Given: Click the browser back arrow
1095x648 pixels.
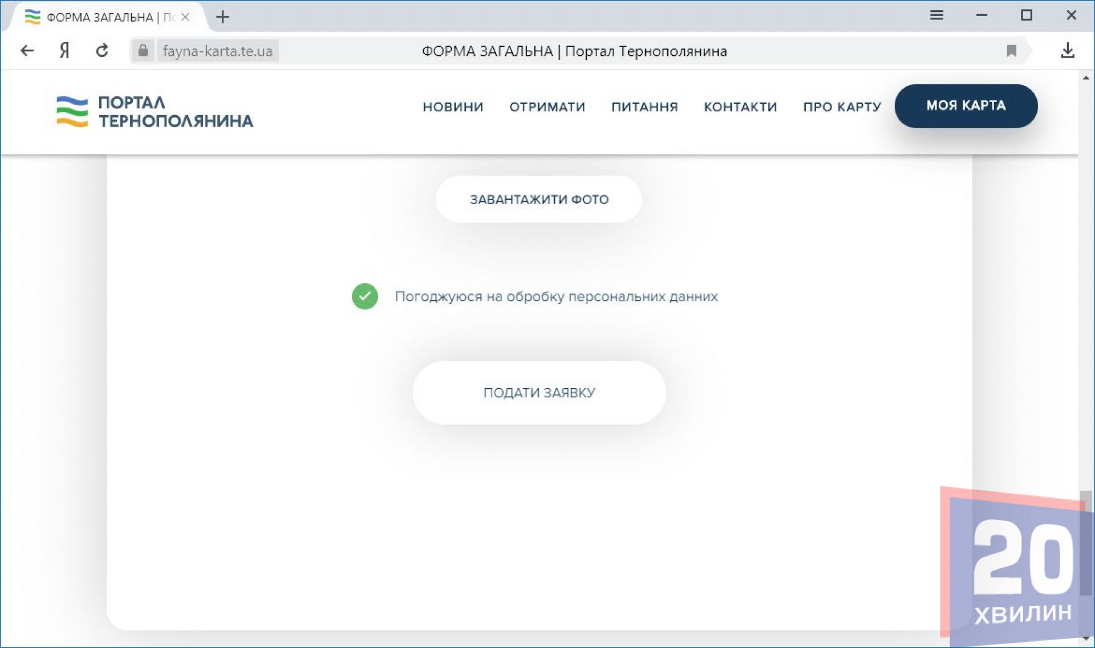Looking at the screenshot, I should (27, 51).
